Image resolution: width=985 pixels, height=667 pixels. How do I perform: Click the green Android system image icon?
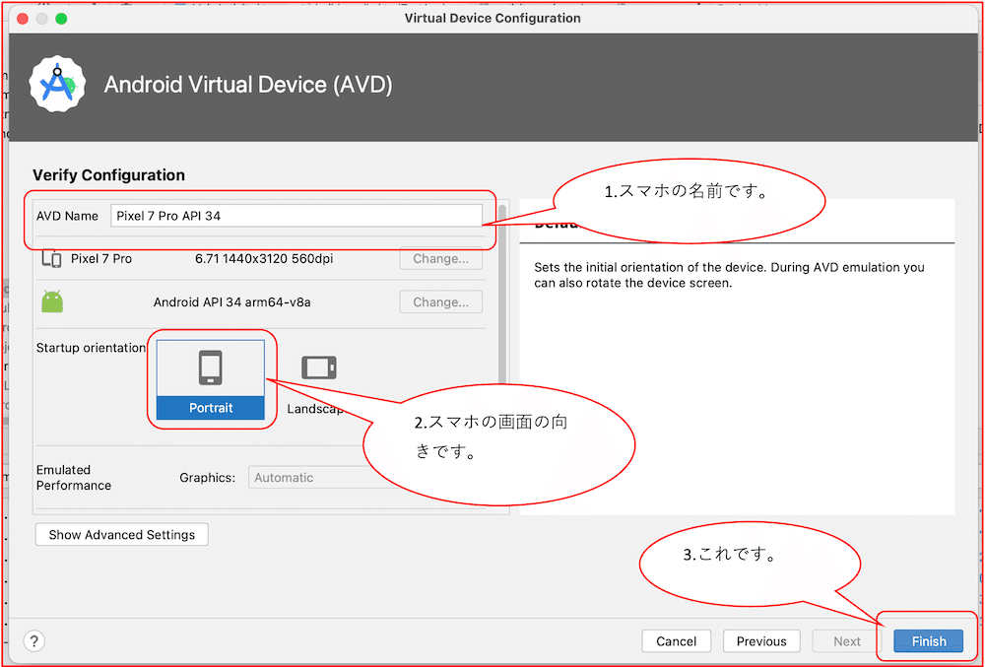pos(52,301)
